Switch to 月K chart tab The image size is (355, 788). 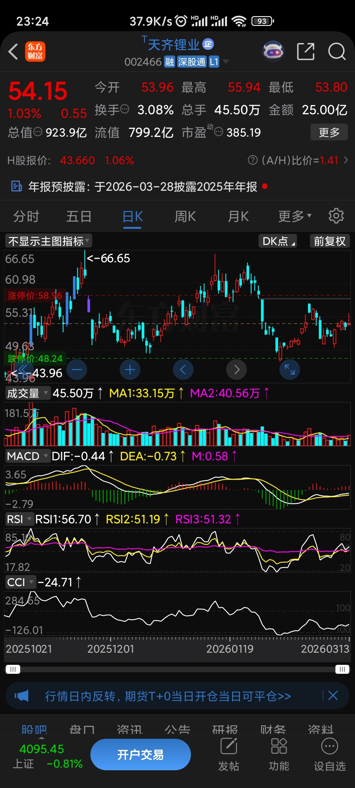[x=238, y=216]
